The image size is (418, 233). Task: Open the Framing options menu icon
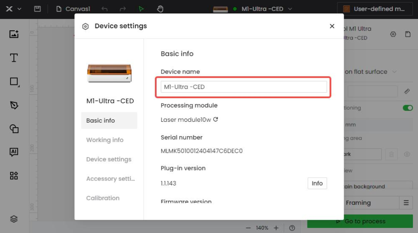click(406, 203)
